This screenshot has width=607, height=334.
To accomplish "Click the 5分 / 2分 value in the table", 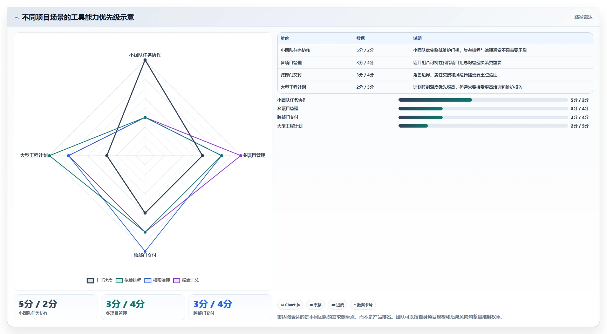I will tap(365, 50).
